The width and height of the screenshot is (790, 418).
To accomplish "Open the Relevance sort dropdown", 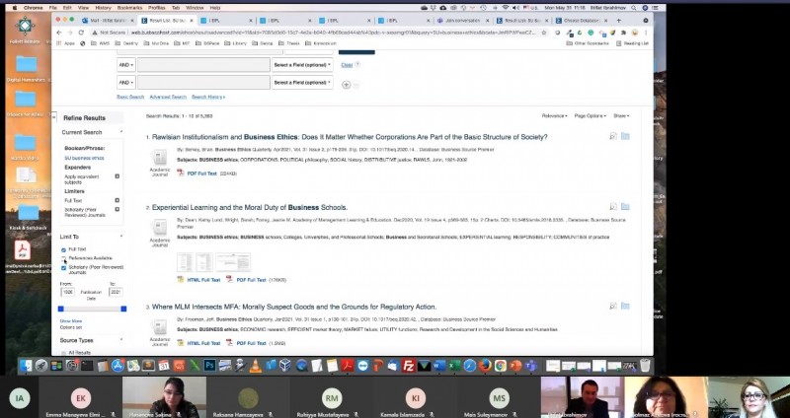I will coord(554,115).
